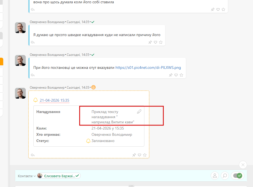The width and height of the screenshot is (253, 187).
Task: Click the 'Заплановано' status text
Action: [103, 141]
